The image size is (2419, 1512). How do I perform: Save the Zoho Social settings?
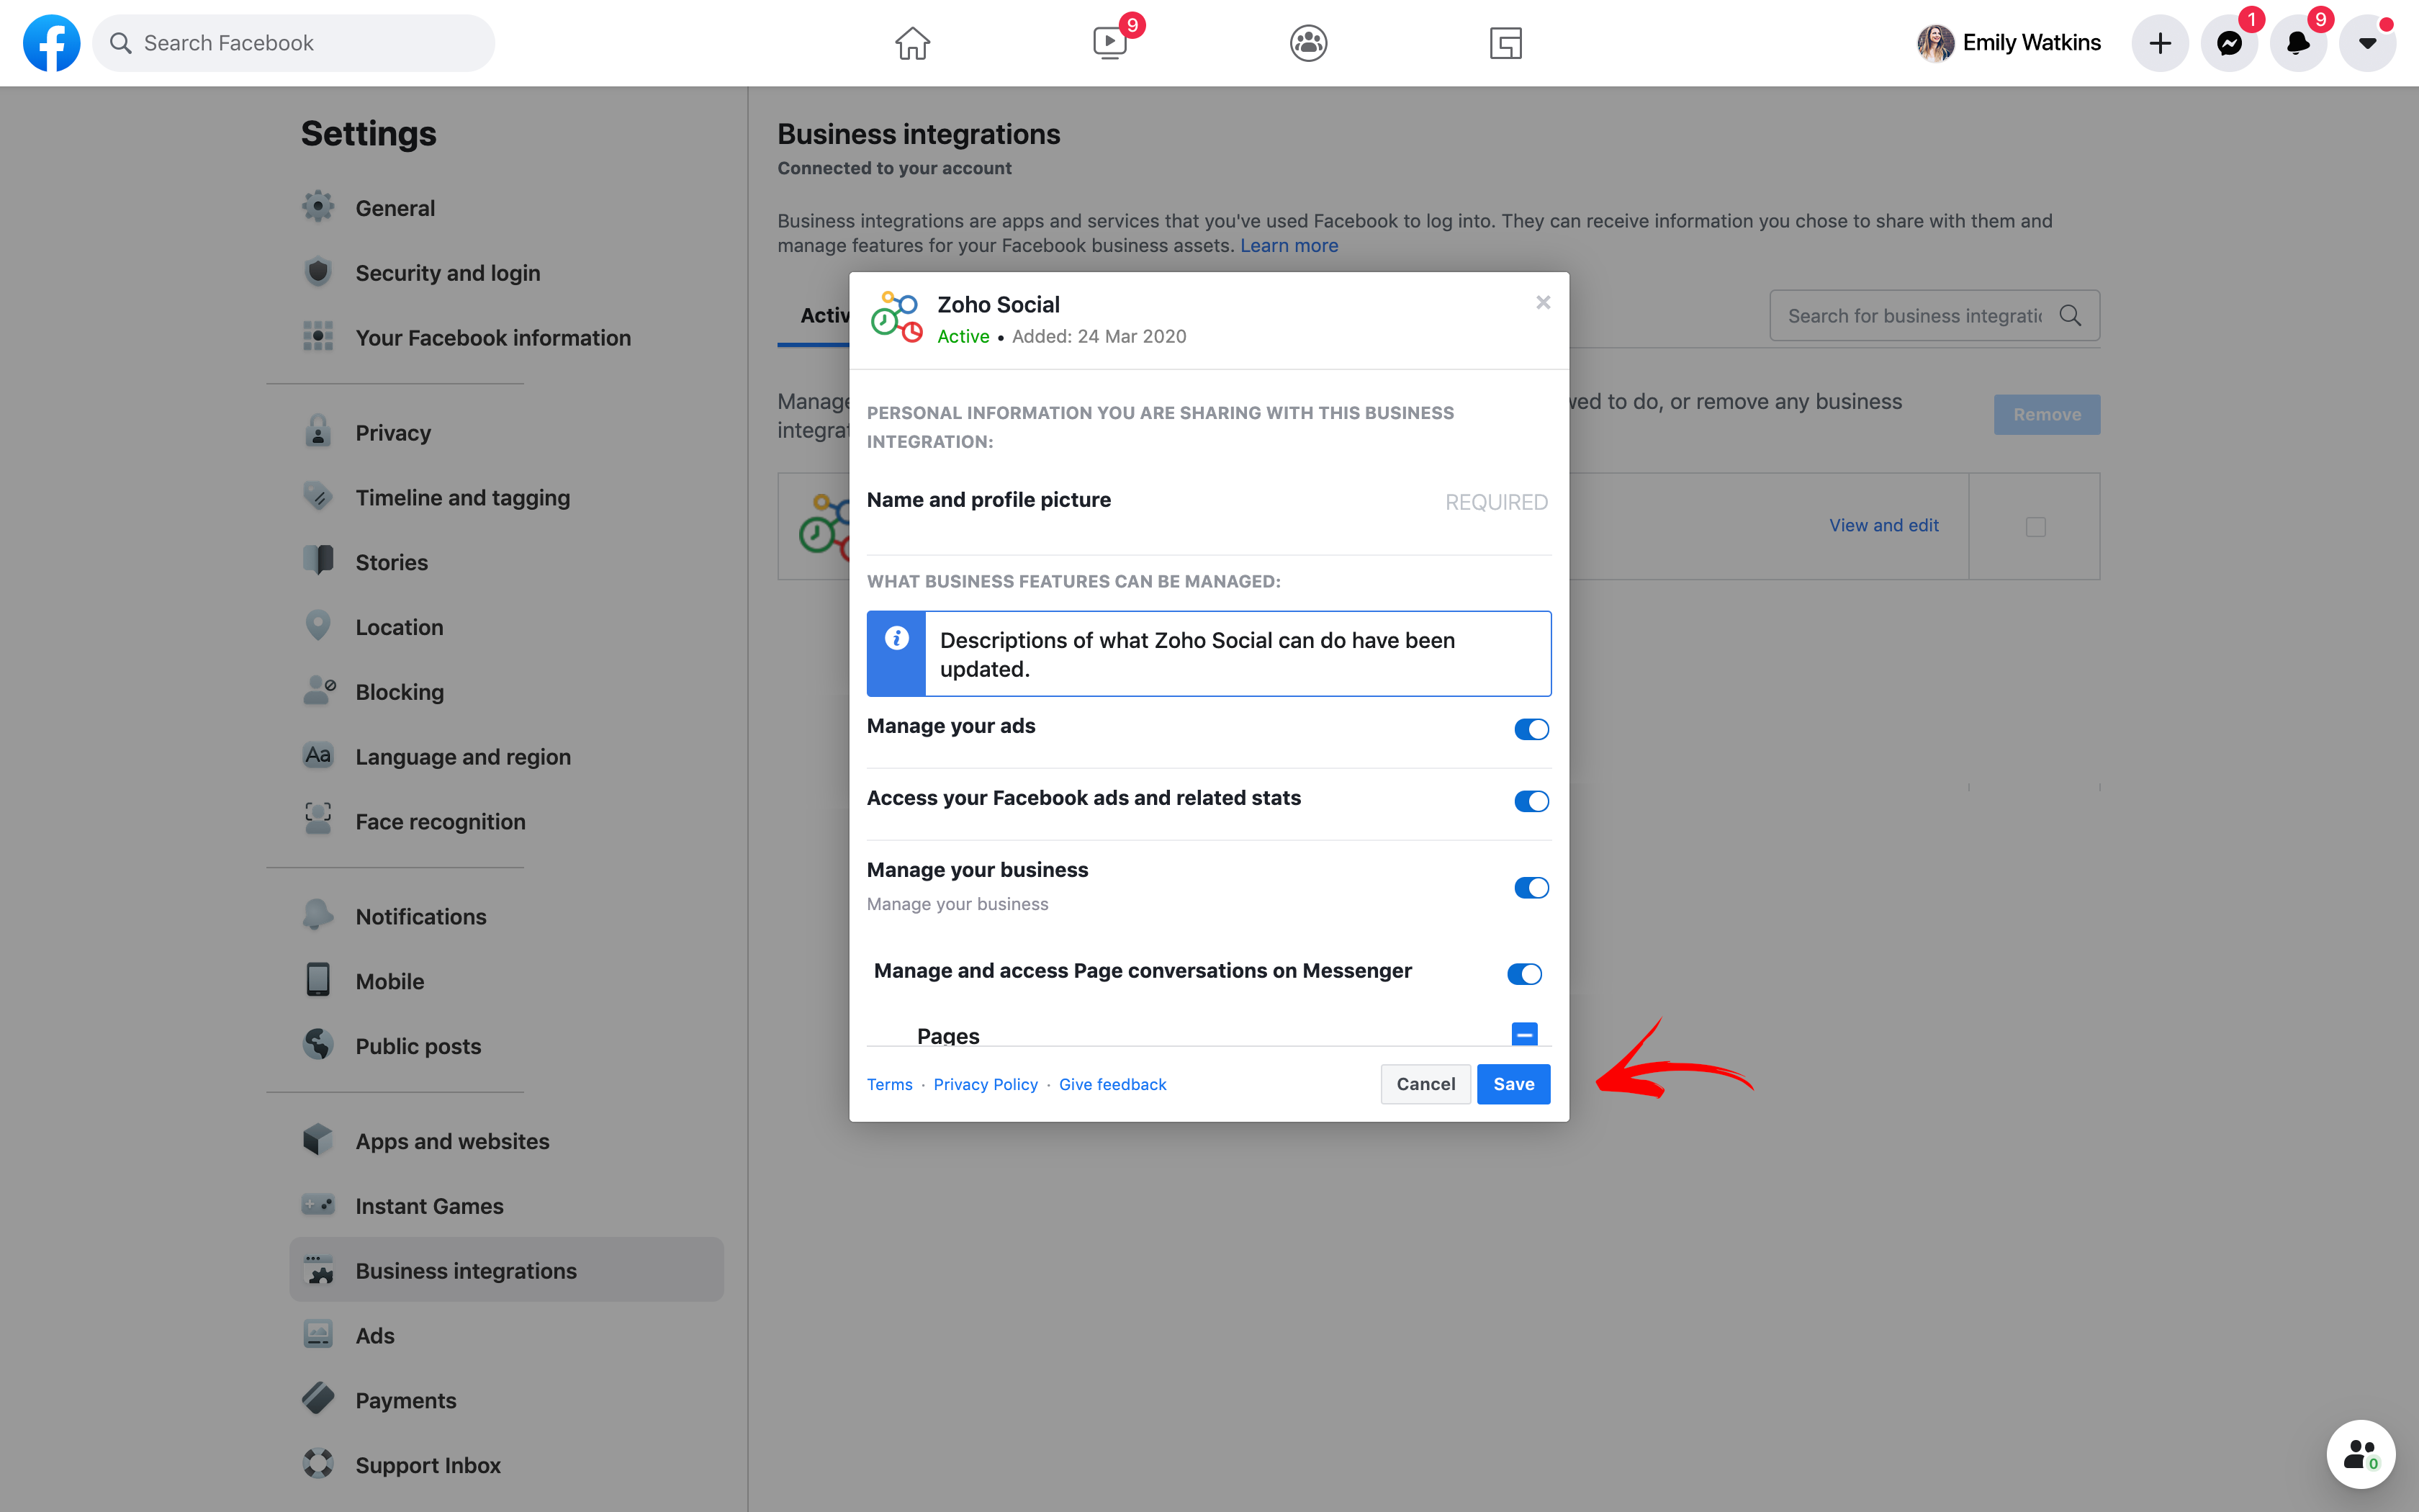click(1513, 1084)
